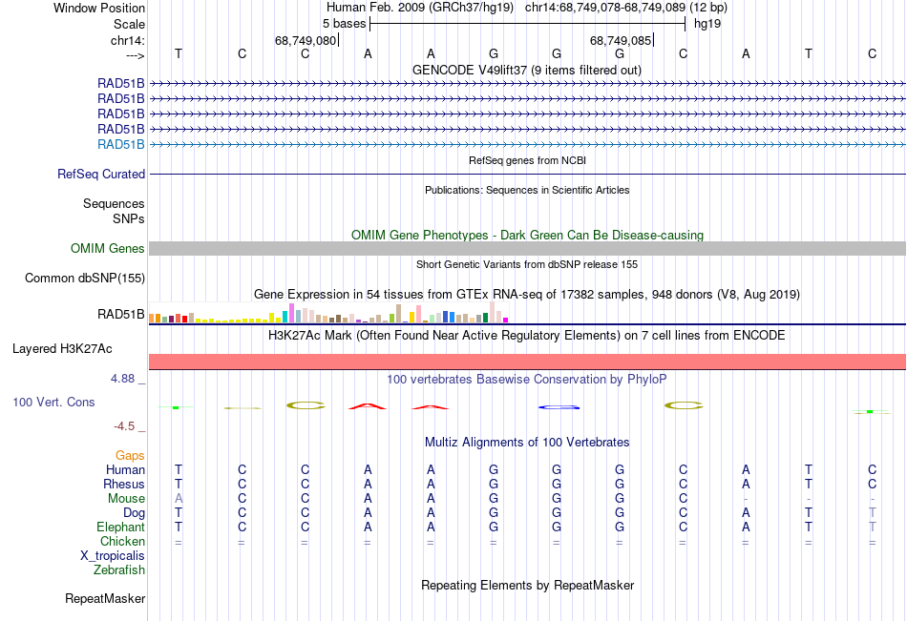Open 100 vertebrates Basewise Conservation by PhyloP title
907x621 pixels.
(x=527, y=380)
